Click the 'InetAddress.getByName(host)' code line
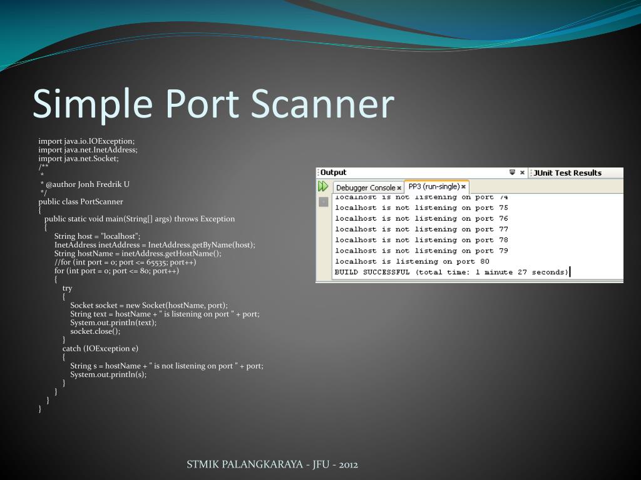Screen dimensions: 641x480 pyautogui.click(x=155, y=245)
